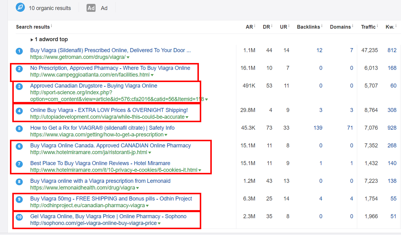Click keywords count 51 for Sophono
Viewport: 401px width, 235px height.
click(393, 217)
